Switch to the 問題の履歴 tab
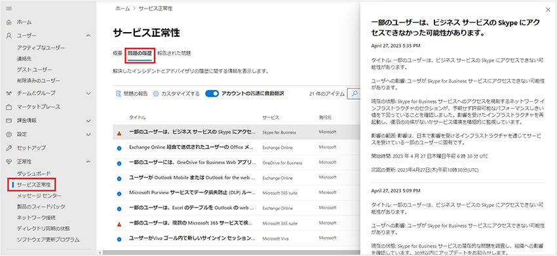Image resolution: width=557 pixels, height=256 pixels. click(x=140, y=53)
